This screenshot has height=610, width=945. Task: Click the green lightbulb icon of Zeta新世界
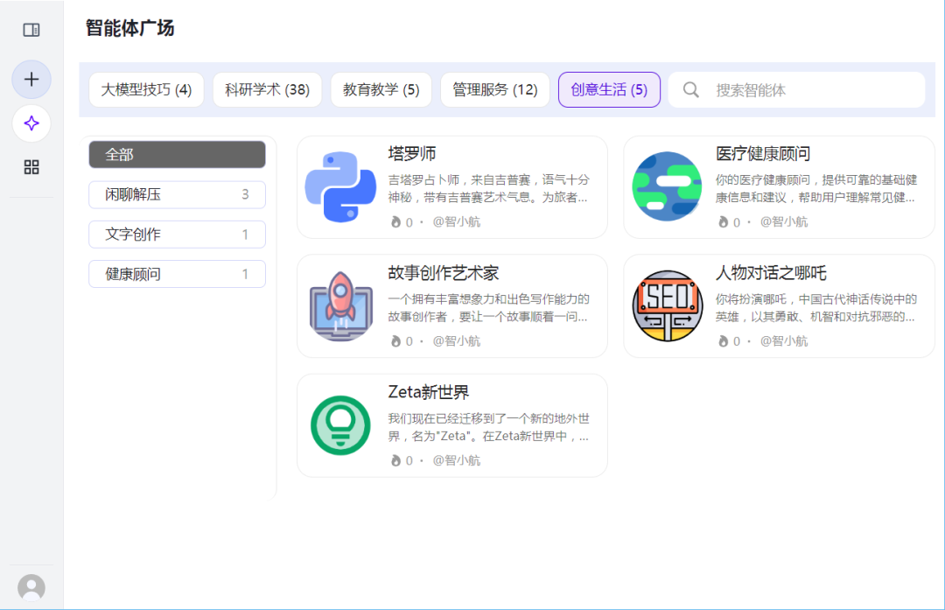[340, 425]
